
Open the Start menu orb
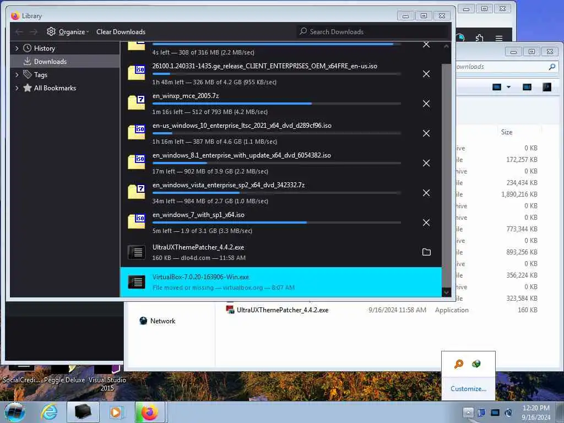click(15, 412)
